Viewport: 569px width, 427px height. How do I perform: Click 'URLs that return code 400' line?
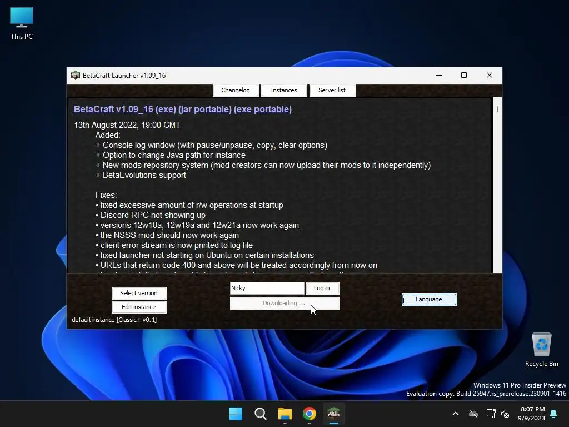(x=236, y=265)
